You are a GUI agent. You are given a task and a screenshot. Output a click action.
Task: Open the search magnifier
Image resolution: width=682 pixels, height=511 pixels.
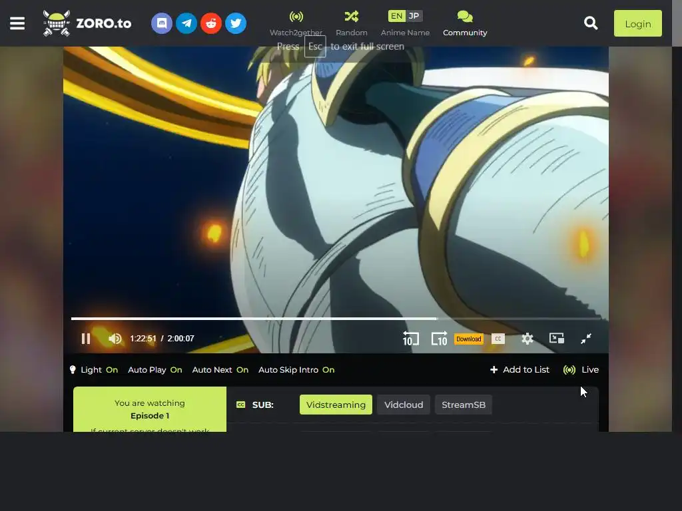pyautogui.click(x=591, y=23)
